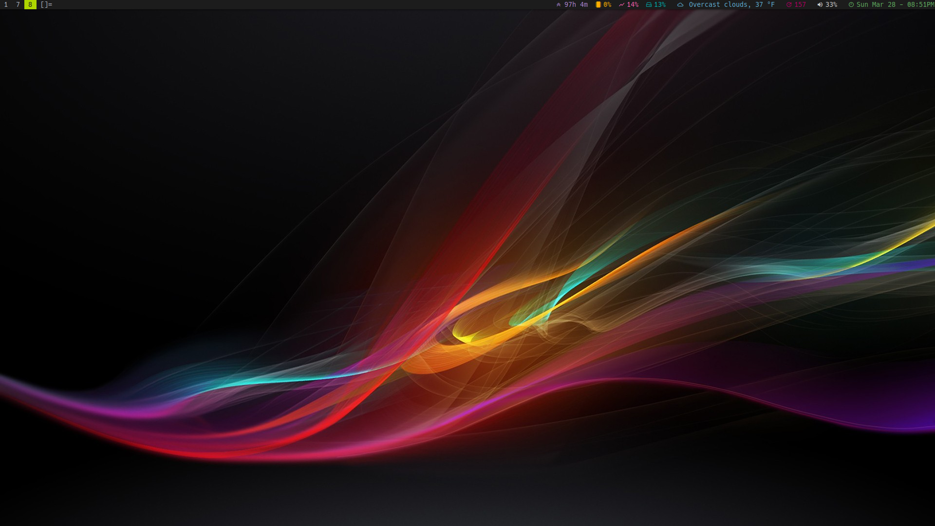935x526 pixels.
Task: Click the teal disk drive icon
Action: point(649,4)
